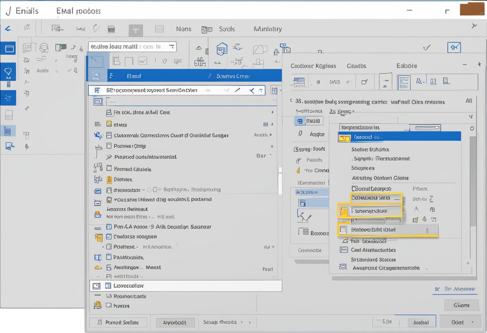Viewport: 487px width, 333px height.
Task: Click the checkmark icon in top right toolbar
Action: (427, 48)
